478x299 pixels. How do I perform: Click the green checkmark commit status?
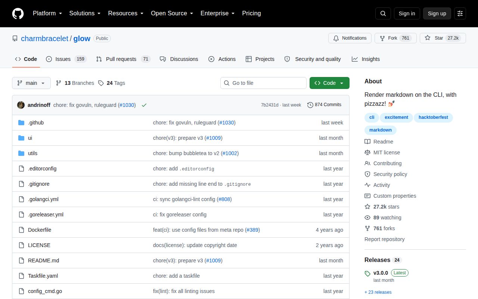(144, 105)
